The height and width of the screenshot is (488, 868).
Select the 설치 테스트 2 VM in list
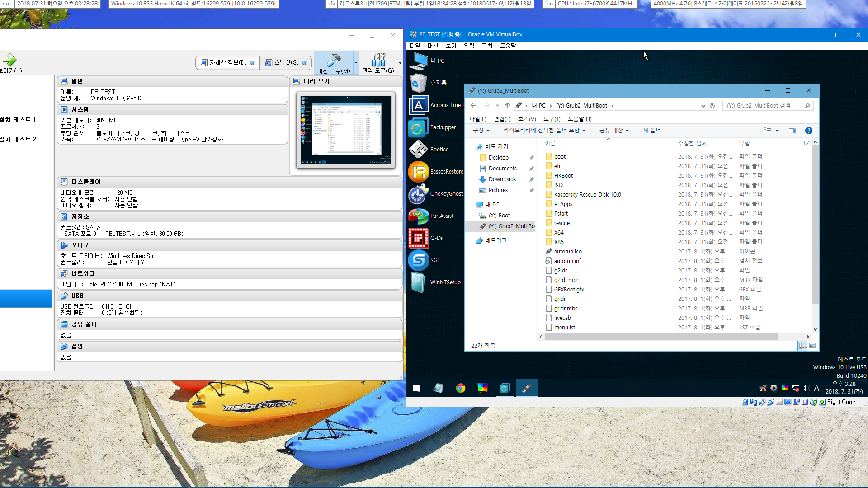tap(19, 140)
